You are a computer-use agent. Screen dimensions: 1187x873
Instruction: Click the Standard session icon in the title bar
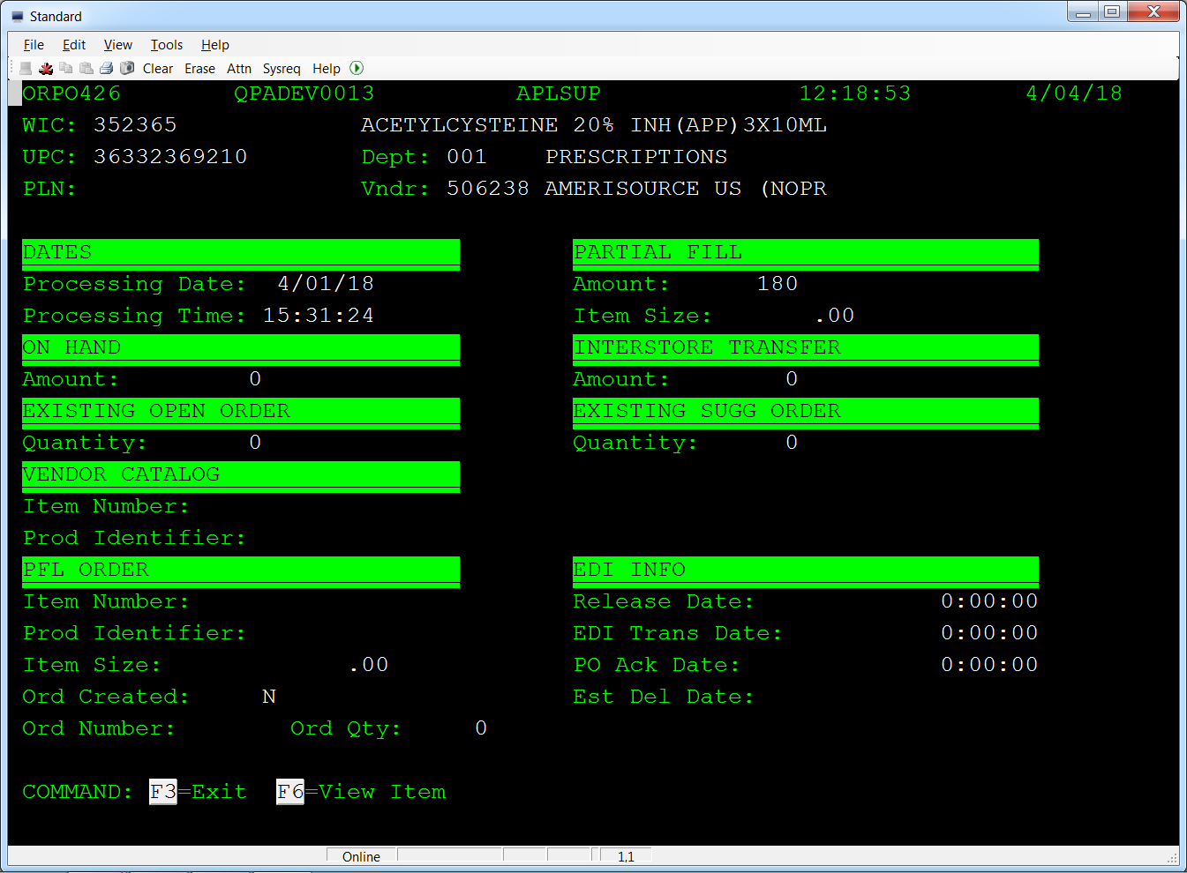click(17, 15)
